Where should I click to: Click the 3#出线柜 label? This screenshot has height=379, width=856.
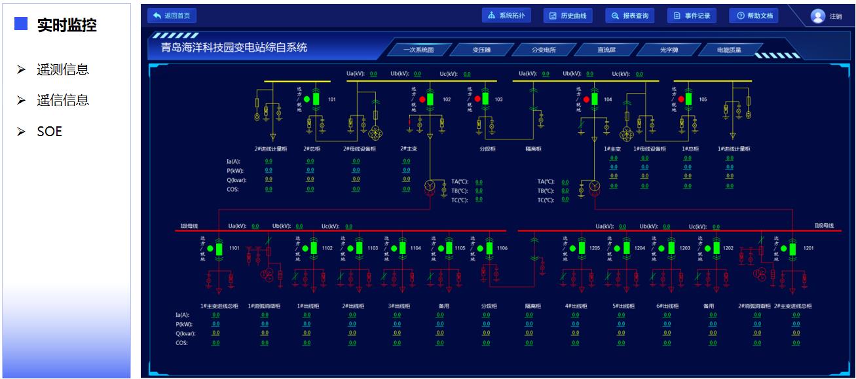click(x=399, y=306)
